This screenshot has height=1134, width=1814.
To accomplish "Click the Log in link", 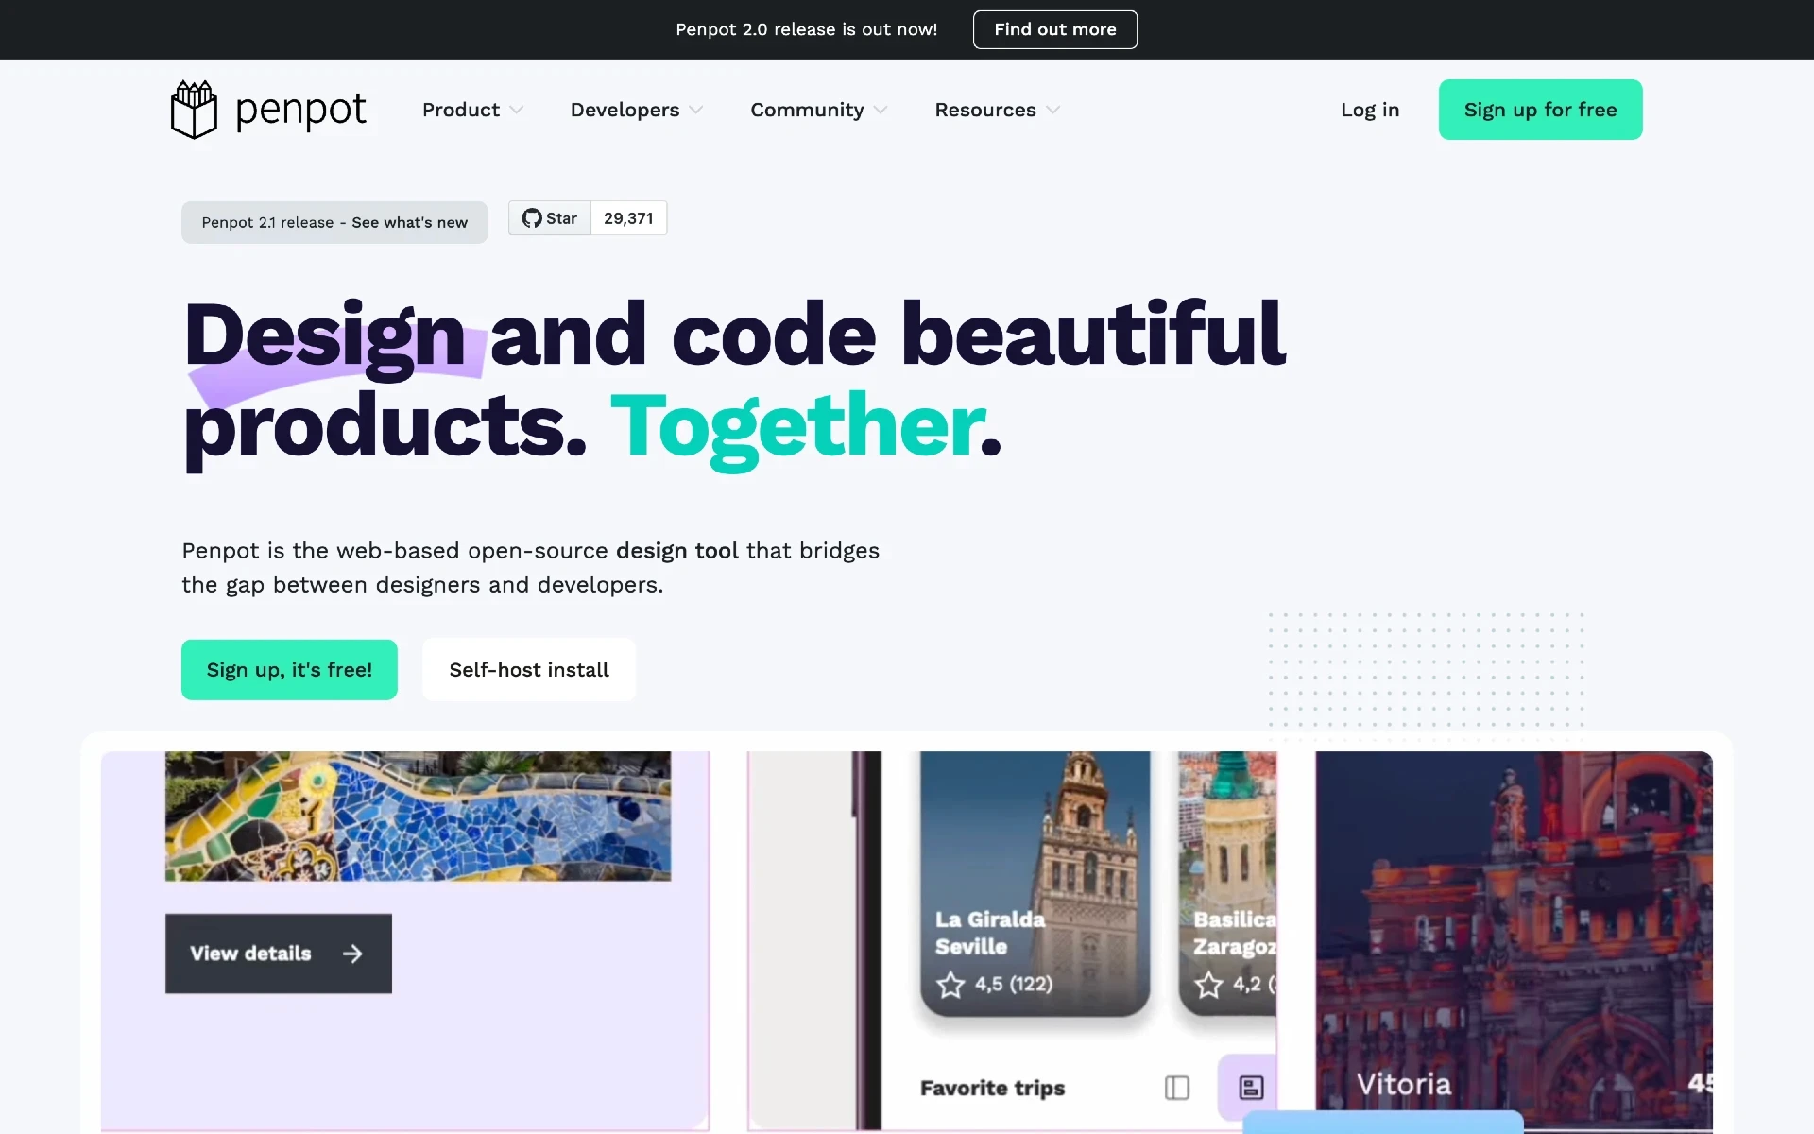I will (1370, 110).
